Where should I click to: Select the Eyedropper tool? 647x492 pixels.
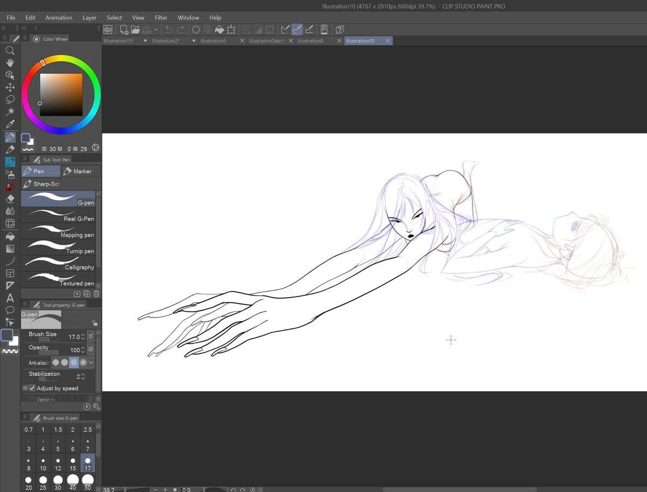coord(10,124)
